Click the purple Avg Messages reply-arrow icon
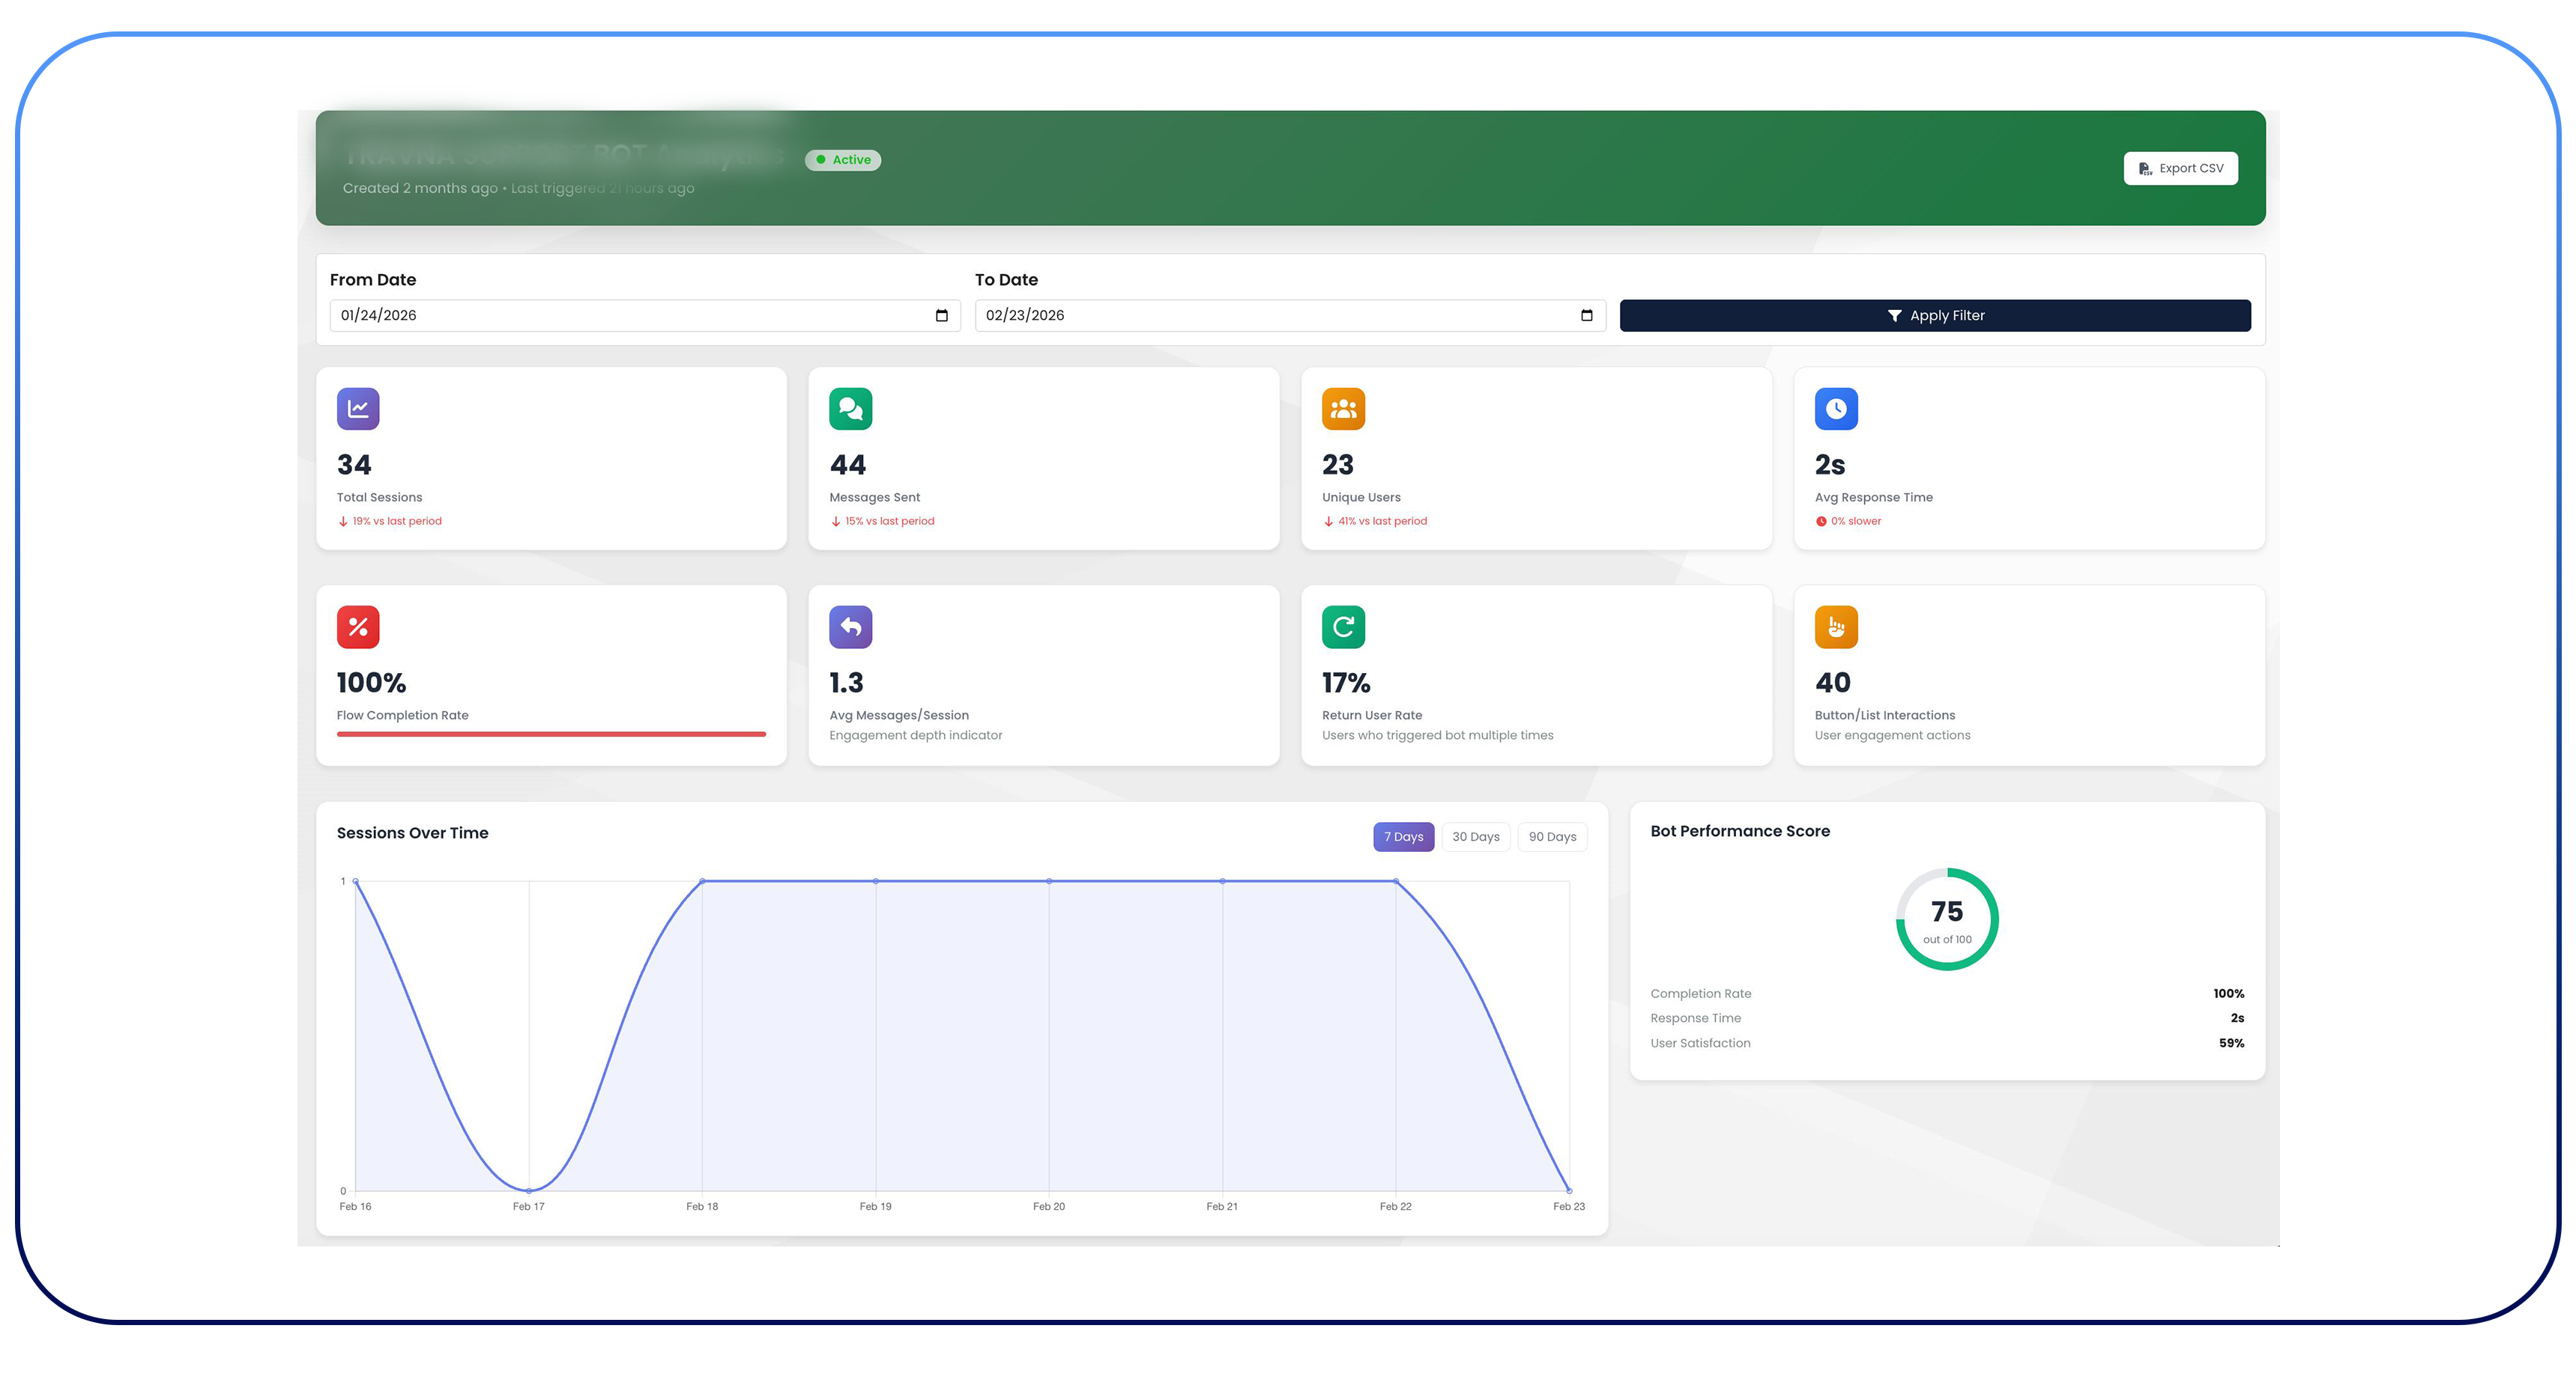This screenshot has height=1376, width=2576. [850, 627]
